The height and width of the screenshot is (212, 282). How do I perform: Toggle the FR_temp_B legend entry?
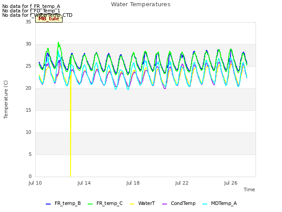[x=63, y=203]
